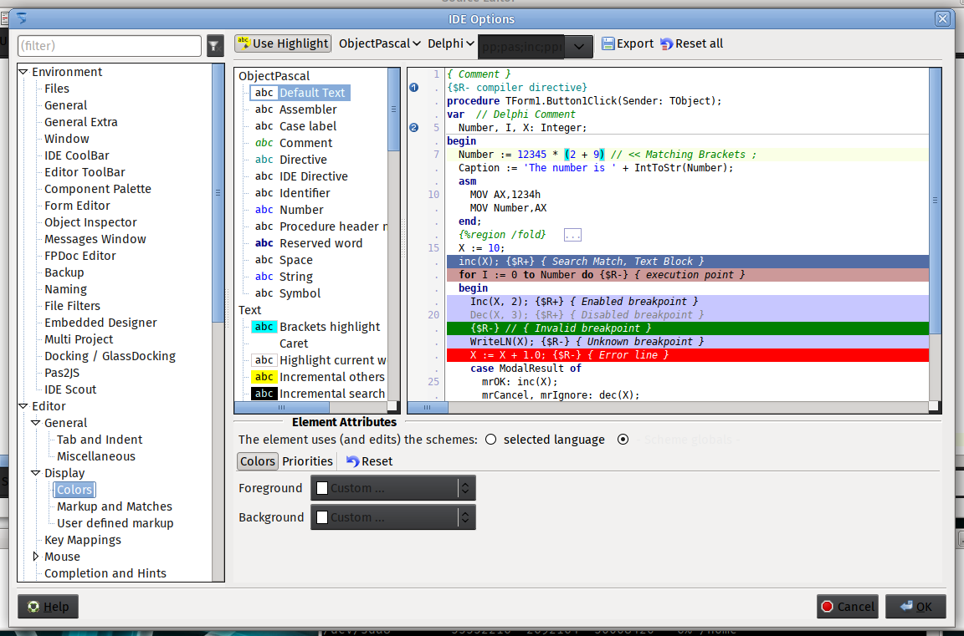The image size is (964, 636).
Task: Click the Help lifebuoy icon
Action: click(x=33, y=607)
